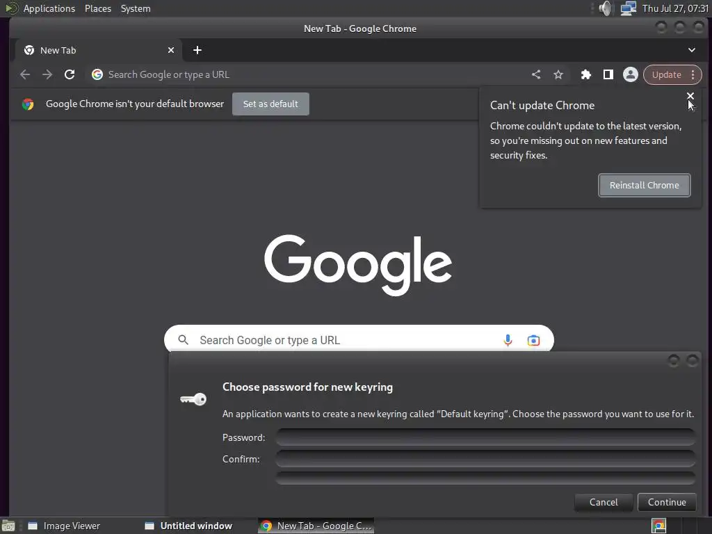Click the key icon in keyring dialog
712x534 pixels.
[193, 399]
